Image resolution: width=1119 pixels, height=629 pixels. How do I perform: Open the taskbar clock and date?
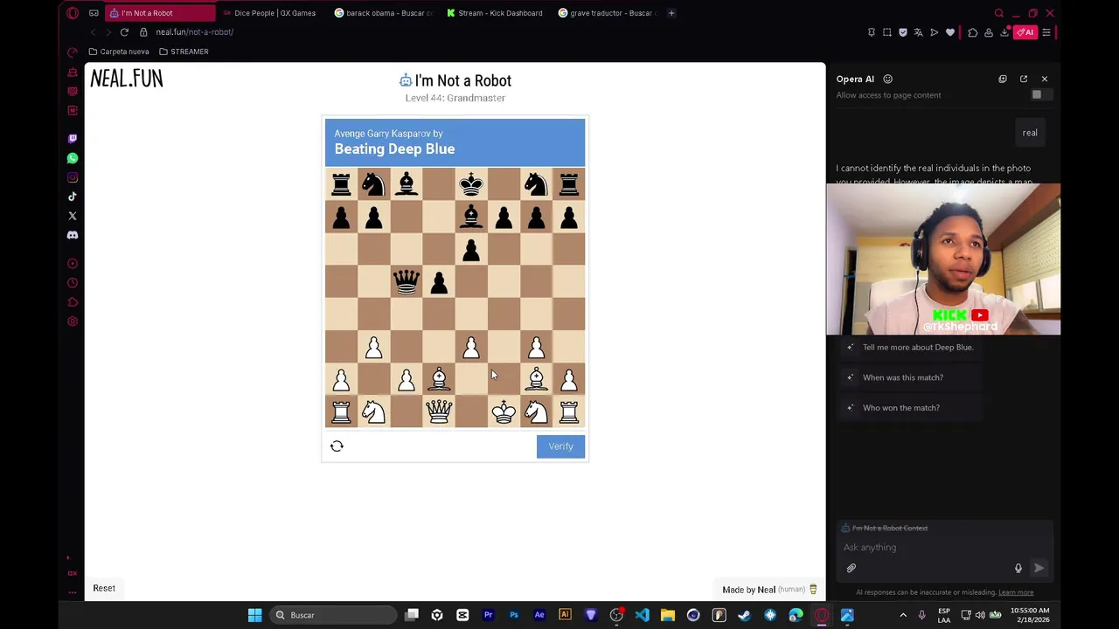pyautogui.click(x=1031, y=615)
